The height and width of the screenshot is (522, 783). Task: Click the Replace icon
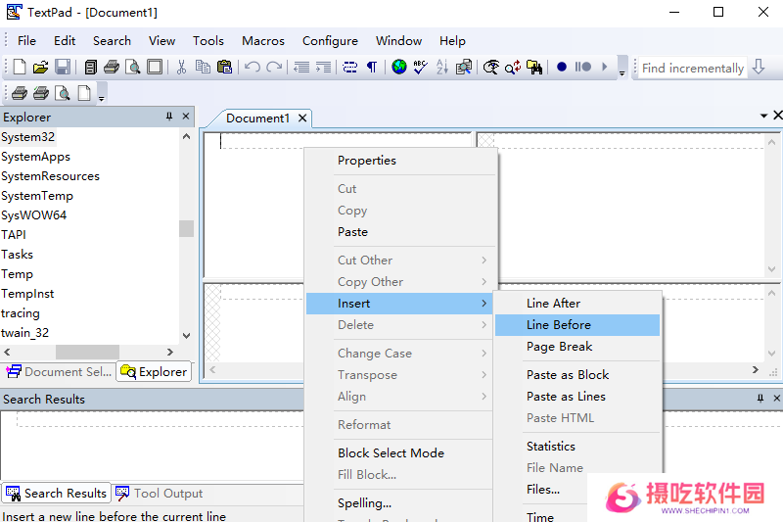pos(513,67)
